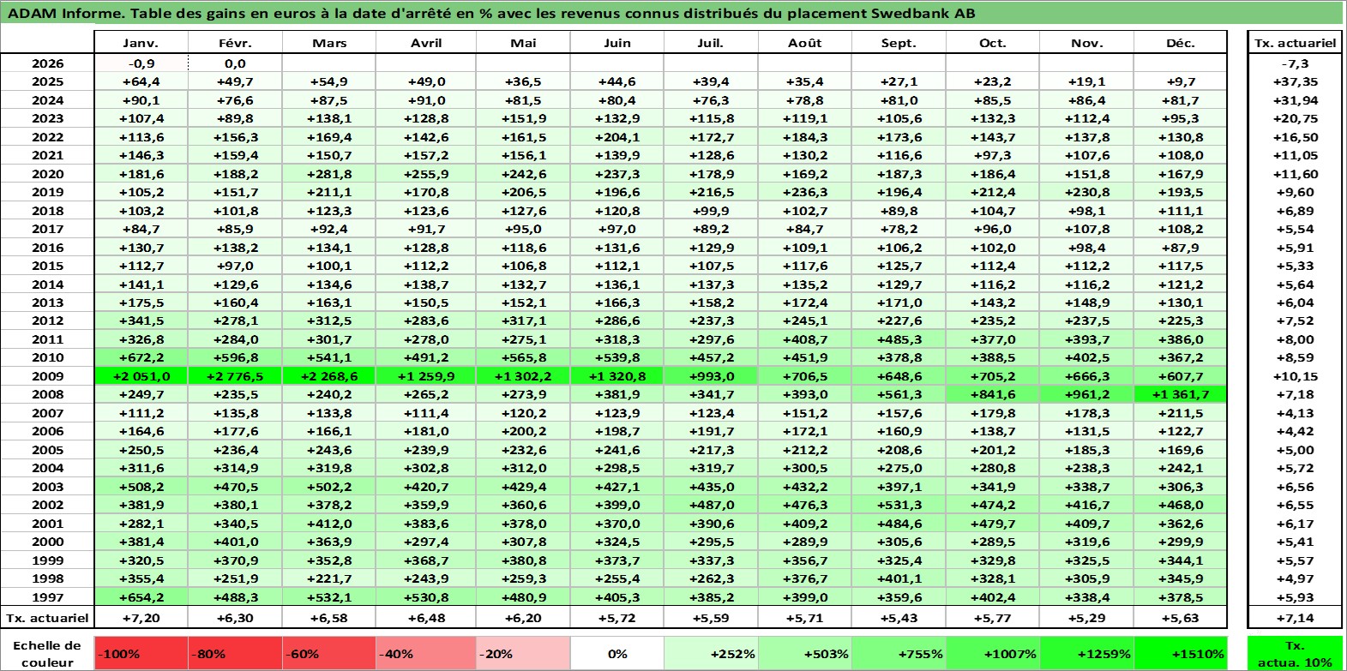Click the cell showing +672,2

141,357
